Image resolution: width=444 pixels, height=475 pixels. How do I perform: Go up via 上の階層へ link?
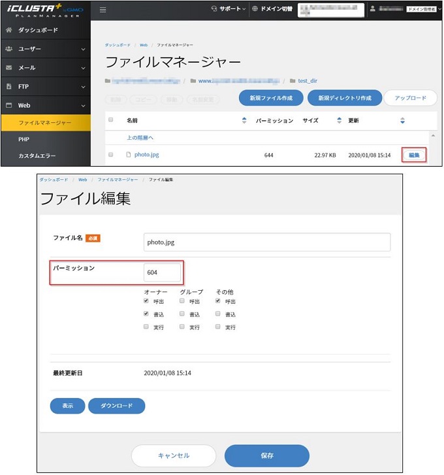click(140, 137)
